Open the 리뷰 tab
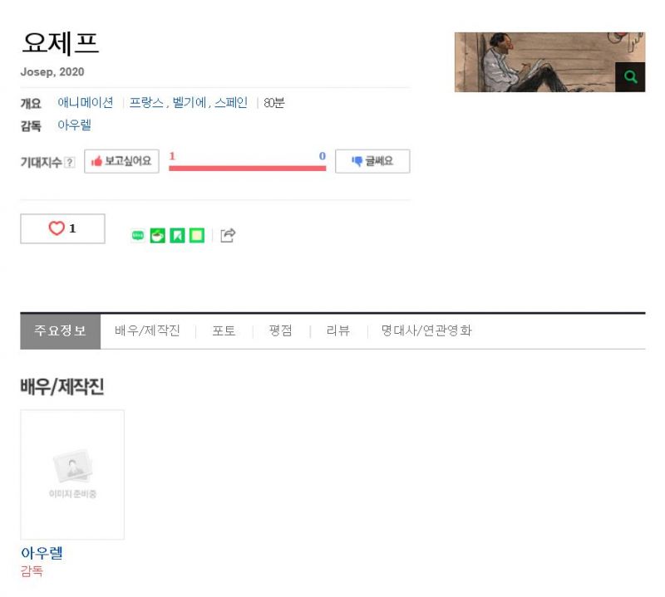The height and width of the screenshot is (597, 665). [338, 330]
